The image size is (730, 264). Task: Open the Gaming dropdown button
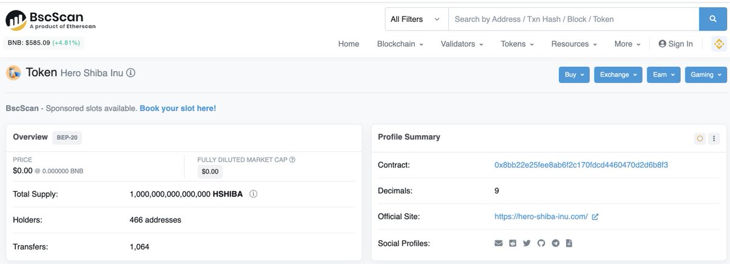point(706,75)
